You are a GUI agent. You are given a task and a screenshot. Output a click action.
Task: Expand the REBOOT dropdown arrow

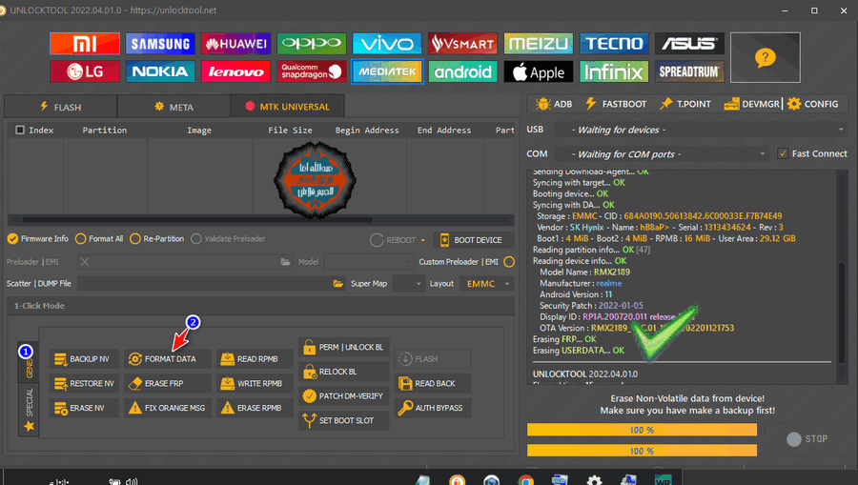[423, 240]
